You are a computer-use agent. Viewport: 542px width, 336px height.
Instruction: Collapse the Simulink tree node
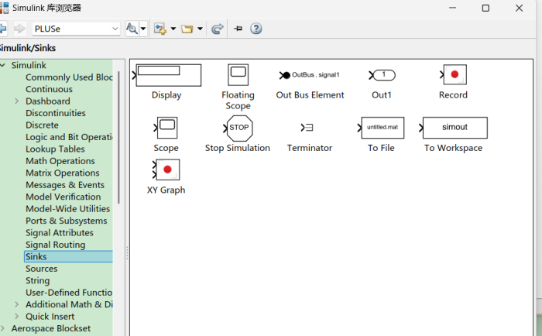[x=3, y=65]
